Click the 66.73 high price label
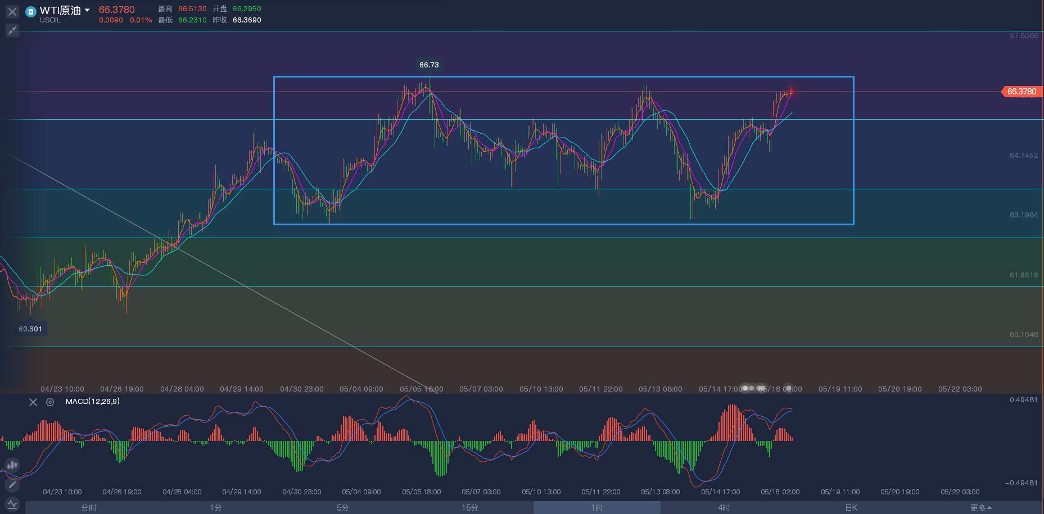1044x514 pixels. click(x=429, y=65)
